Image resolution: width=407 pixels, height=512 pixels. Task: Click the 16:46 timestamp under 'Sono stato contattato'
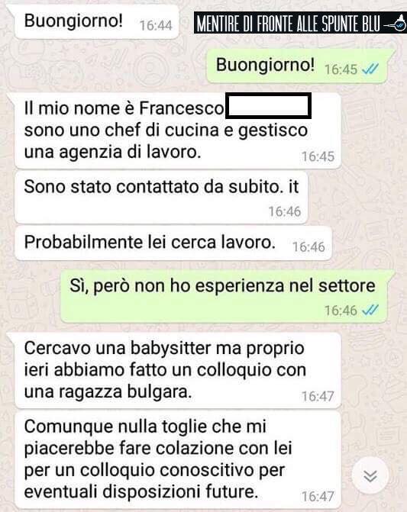[x=285, y=211]
